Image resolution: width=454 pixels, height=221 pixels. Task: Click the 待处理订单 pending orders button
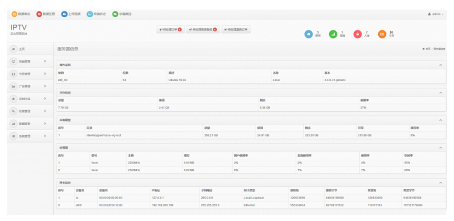(171, 29)
